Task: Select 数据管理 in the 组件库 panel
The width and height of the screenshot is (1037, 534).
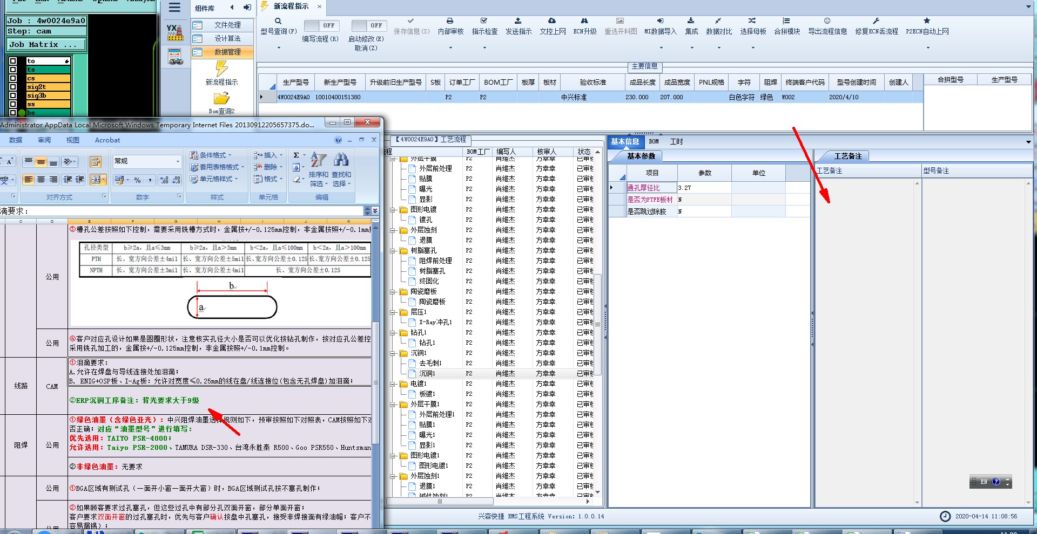Action: (x=222, y=52)
